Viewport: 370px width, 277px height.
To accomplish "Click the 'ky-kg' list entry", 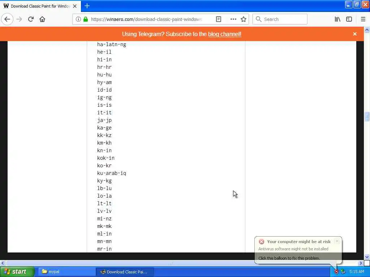I will [x=104, y=181].
